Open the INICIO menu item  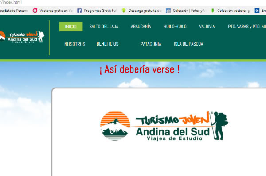point(71,27)
